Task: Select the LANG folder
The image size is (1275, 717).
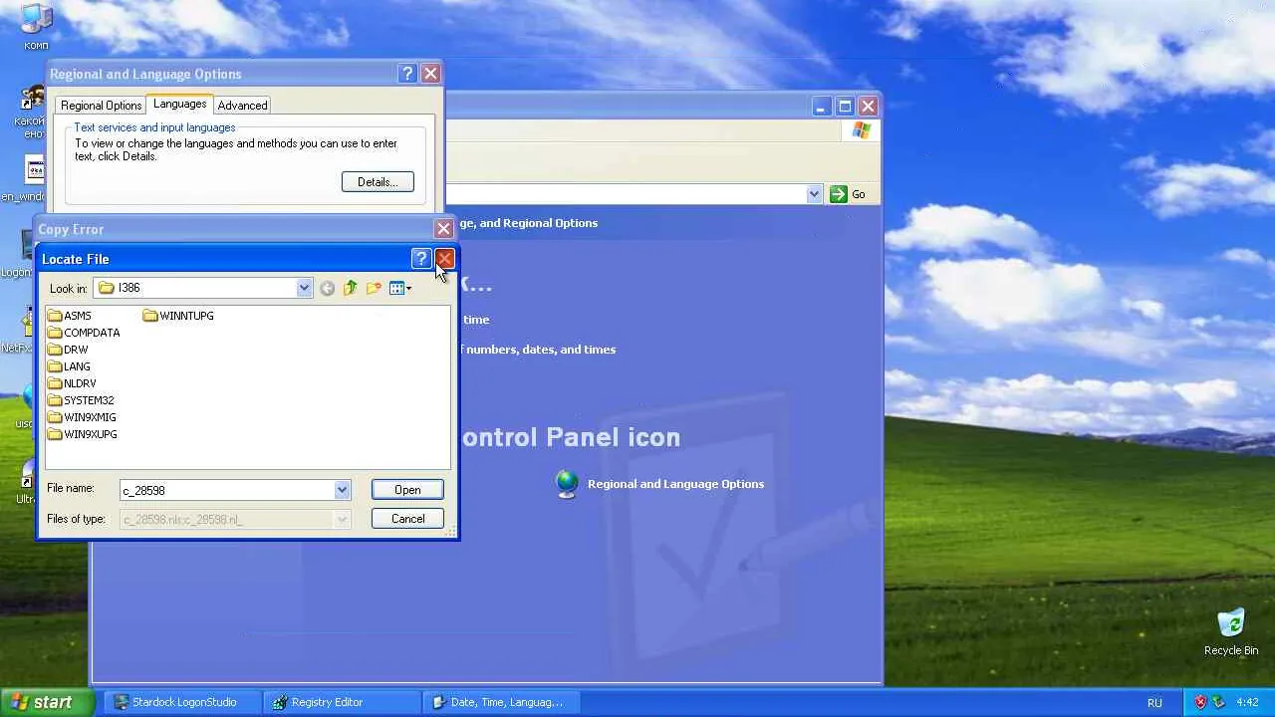Action: (x=69, y=366)
